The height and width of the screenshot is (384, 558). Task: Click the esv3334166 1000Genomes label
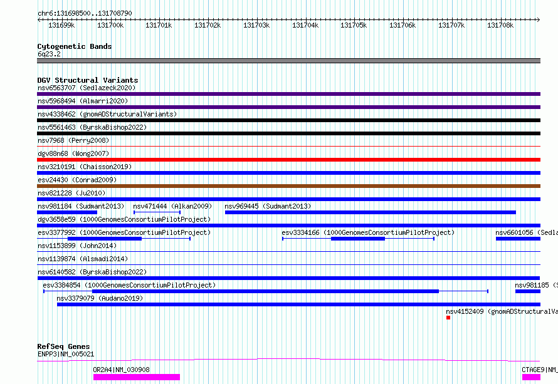click(368, 232)
